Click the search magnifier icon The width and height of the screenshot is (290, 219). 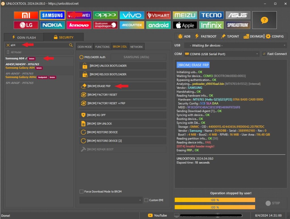(71, 45)
